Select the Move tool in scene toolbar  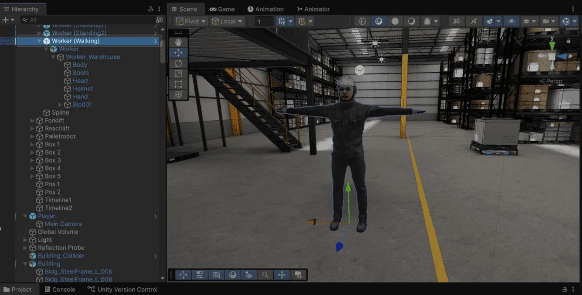(x=178, y=53)
